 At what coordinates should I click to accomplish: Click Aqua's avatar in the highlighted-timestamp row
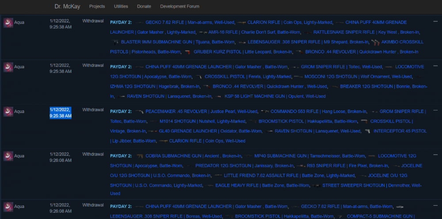[x=8, y=112]
